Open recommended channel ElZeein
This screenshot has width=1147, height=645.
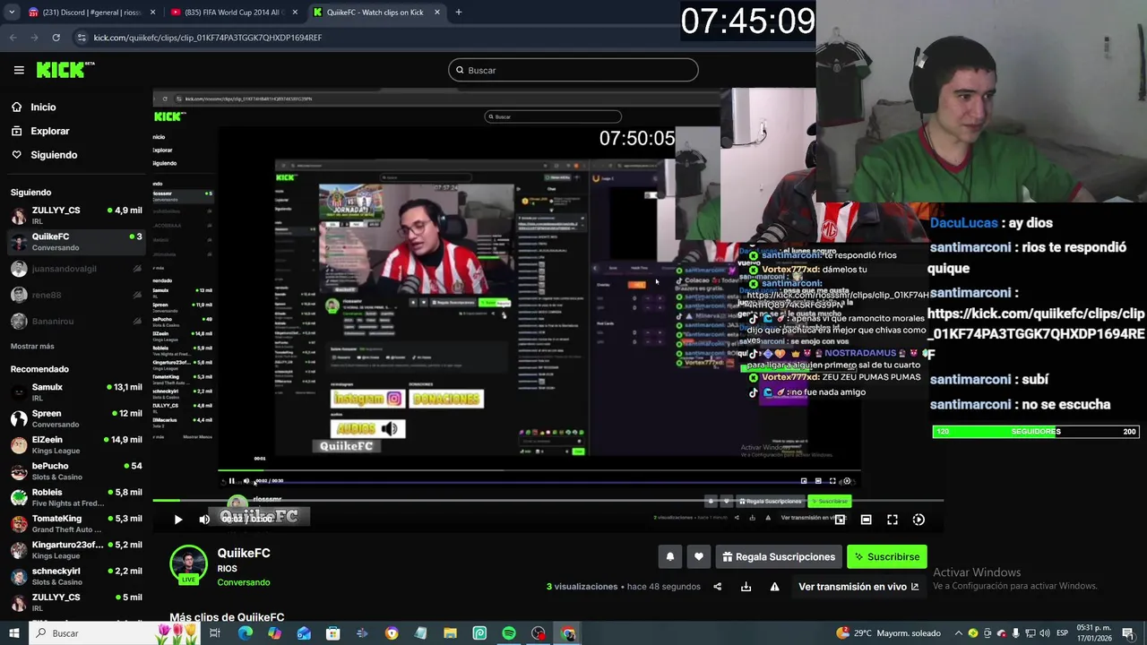pyautogui.click(x=76, y=444)
